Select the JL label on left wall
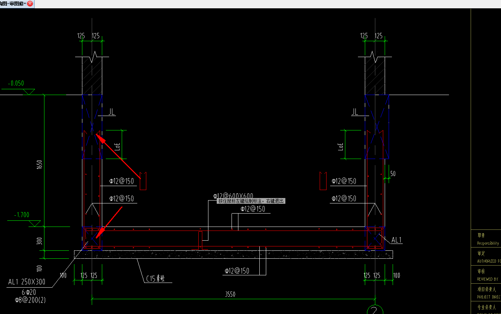The width and height of the screenshot is (501, 314). (112, 112)
